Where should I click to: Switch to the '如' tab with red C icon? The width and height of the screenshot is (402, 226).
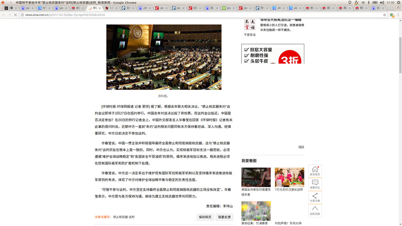(195, 8)
